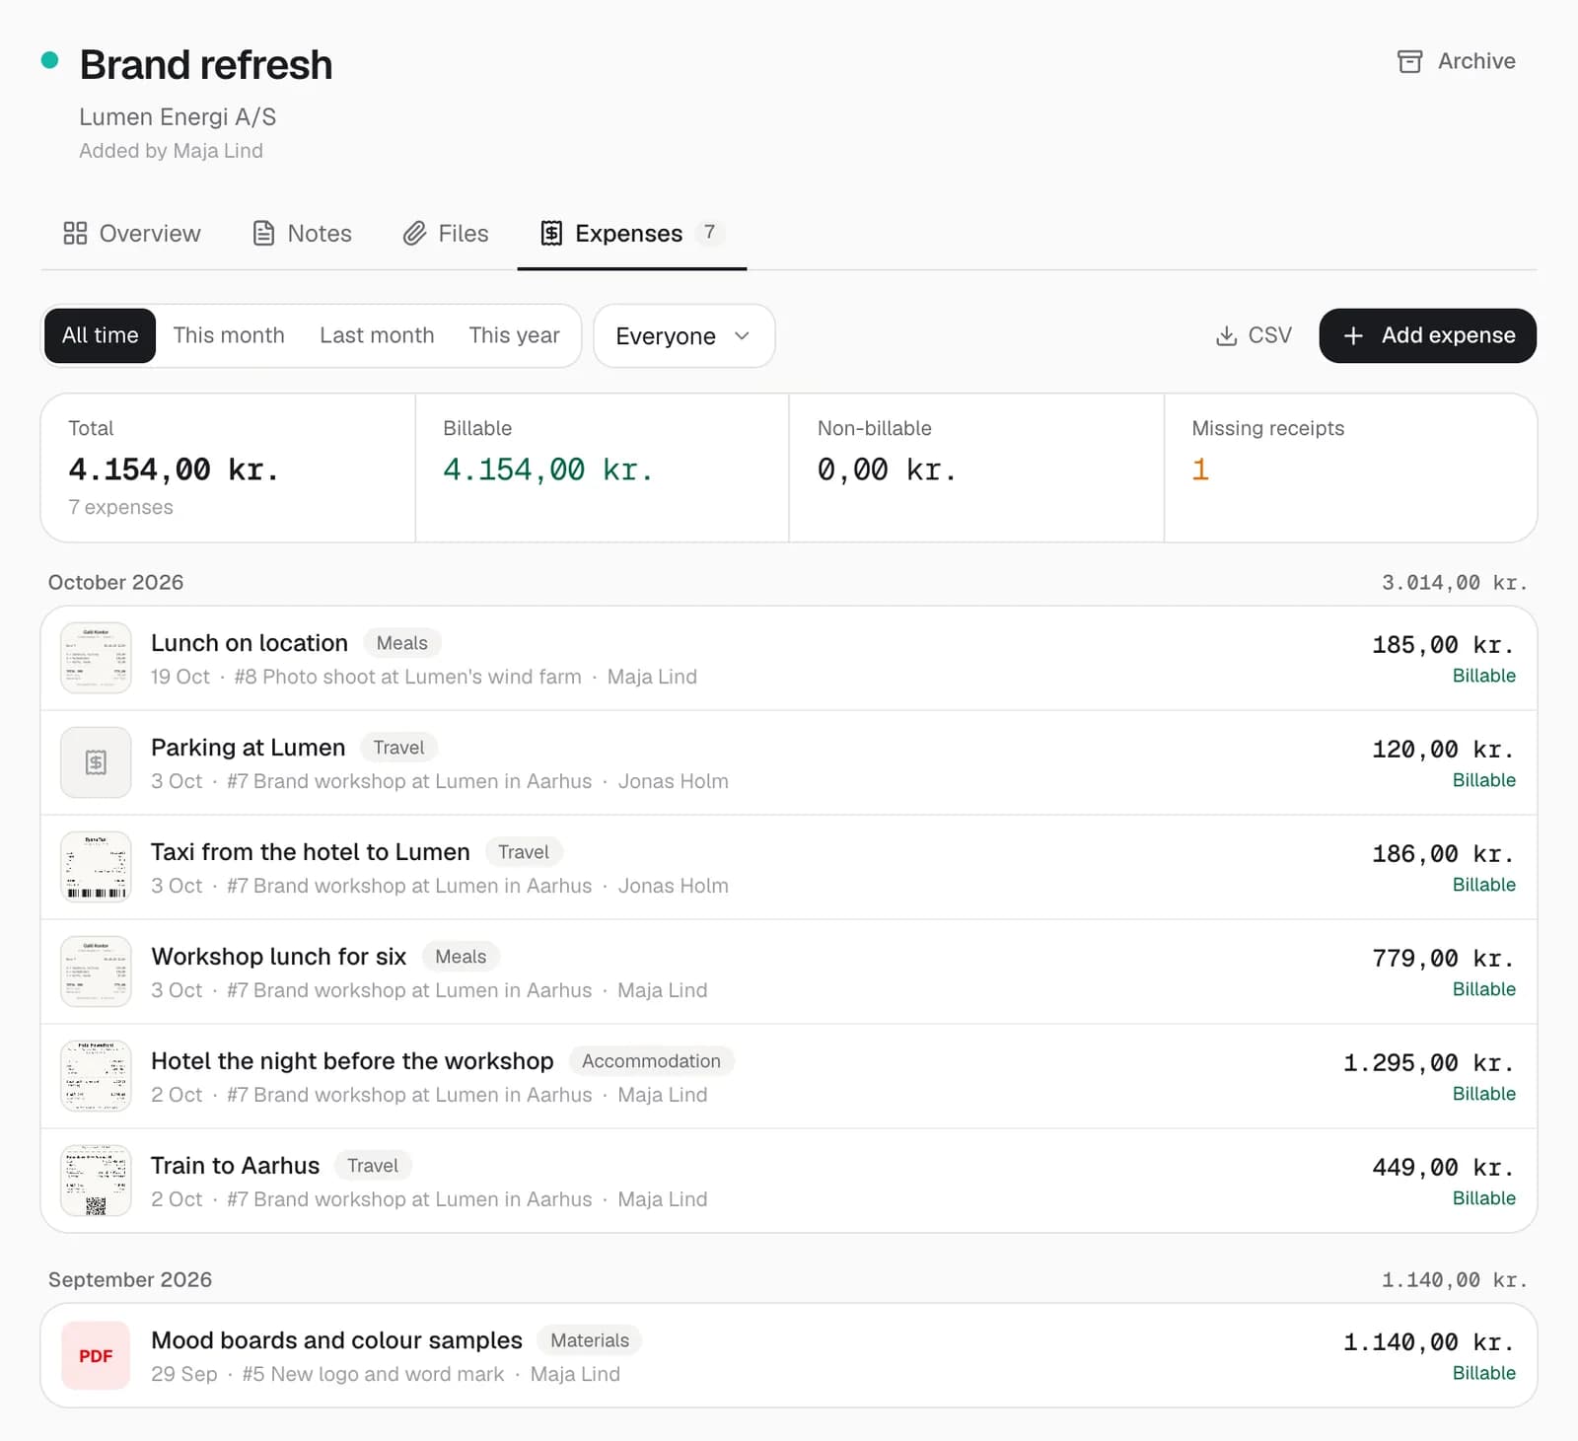Viewport: 1578px width, 1441px height.
Task: Open Hotel the night before the workshop
Action: 789,1076
